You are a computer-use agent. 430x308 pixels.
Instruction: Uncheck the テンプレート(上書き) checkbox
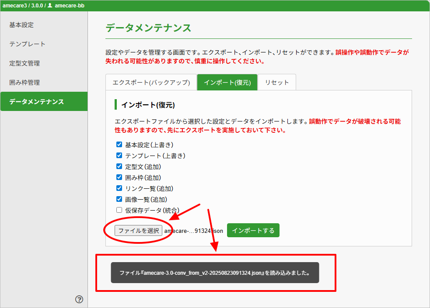[119, 156]
